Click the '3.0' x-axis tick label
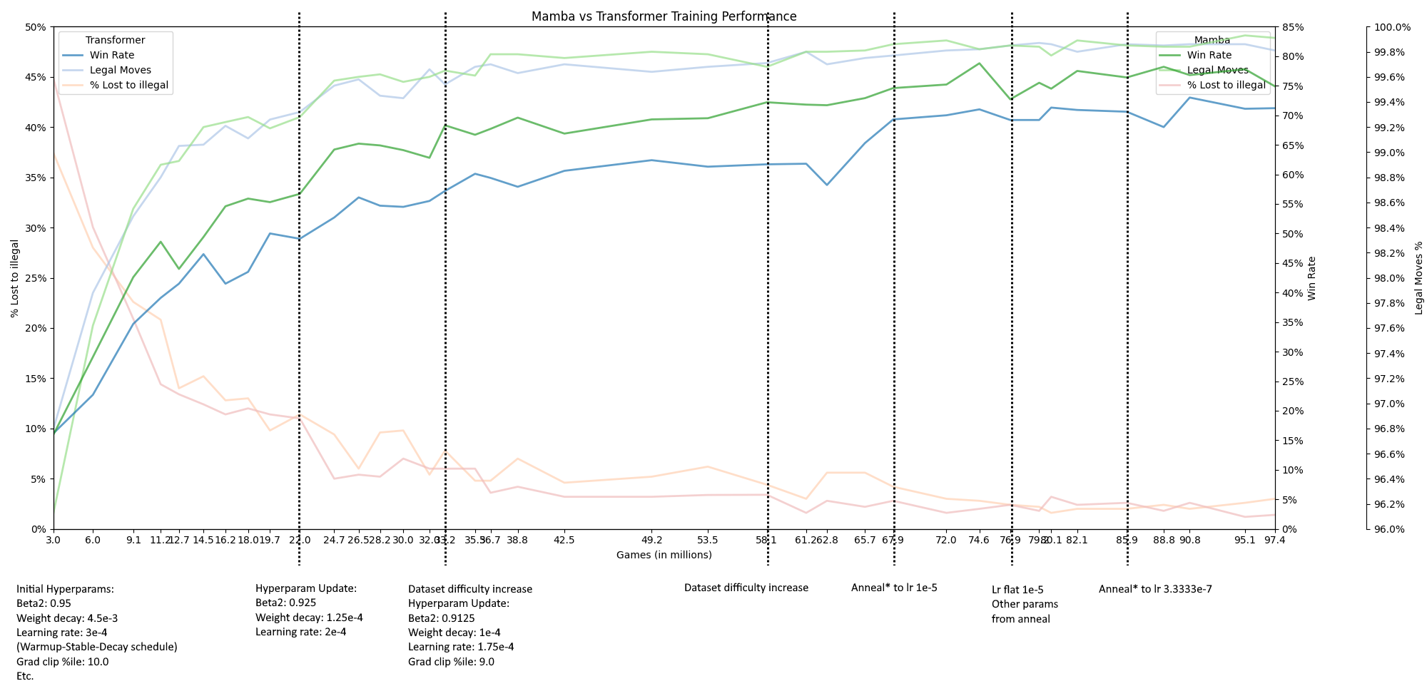Image resolution: width=1427 pixels, height=691 pixels. coord(54,540)
